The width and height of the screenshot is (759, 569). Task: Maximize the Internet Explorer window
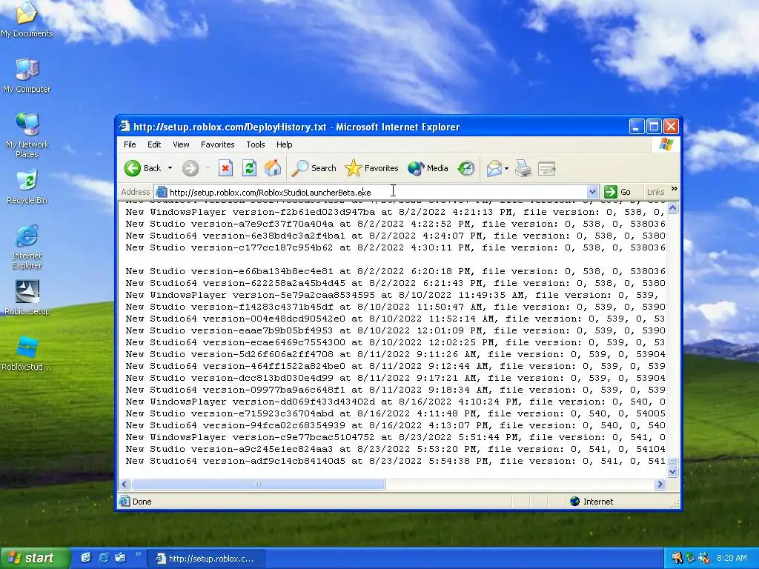[654, 127]
